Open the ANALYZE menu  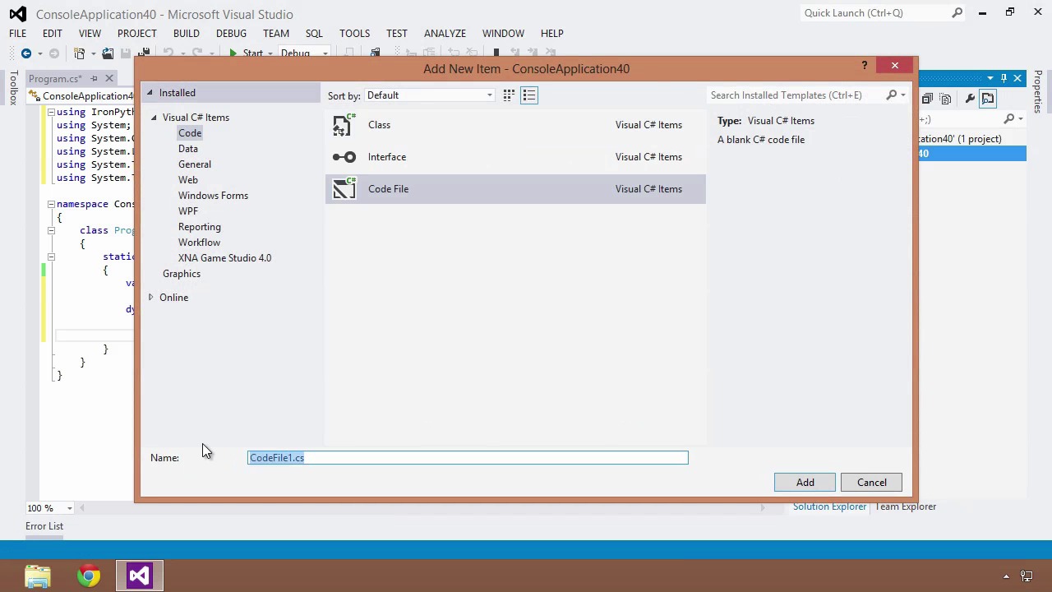(x=445, y=34)
